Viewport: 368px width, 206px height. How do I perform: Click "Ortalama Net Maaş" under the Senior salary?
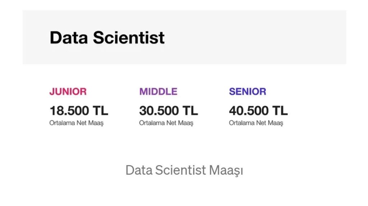click(256, 123)
